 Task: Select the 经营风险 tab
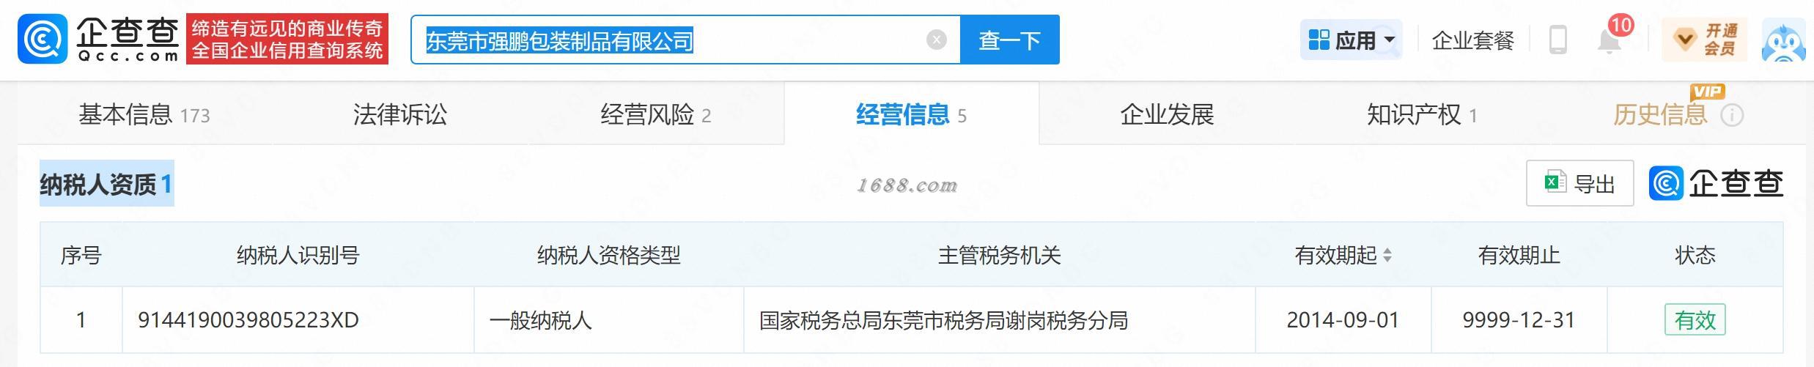click(x=655, y=114)
